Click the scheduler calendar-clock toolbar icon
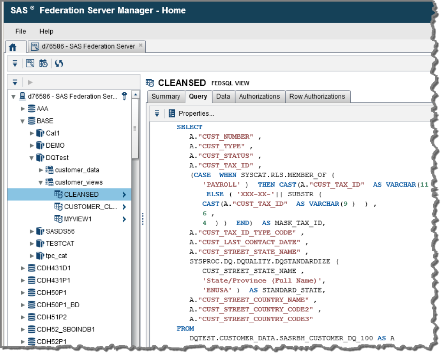Screen dimensions: 444x357 pyautogui.click(x=44, y=63)
